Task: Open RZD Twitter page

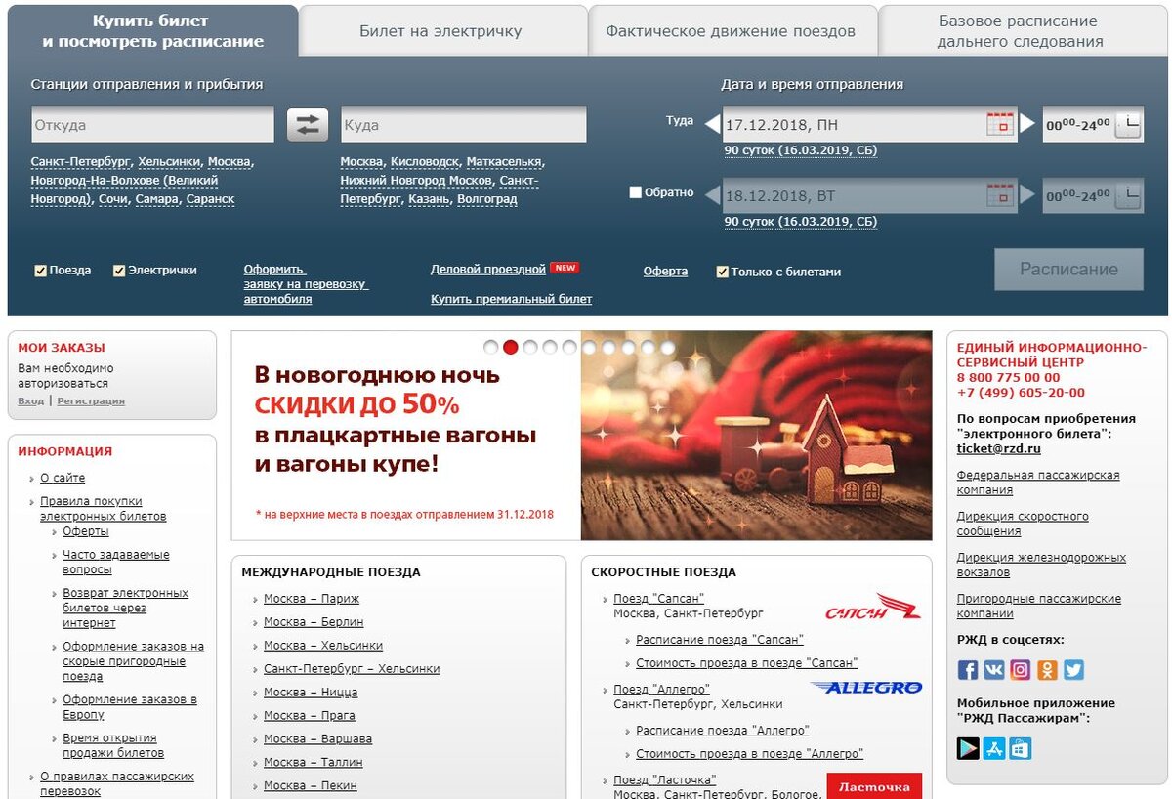Action: coord(1073,670)
